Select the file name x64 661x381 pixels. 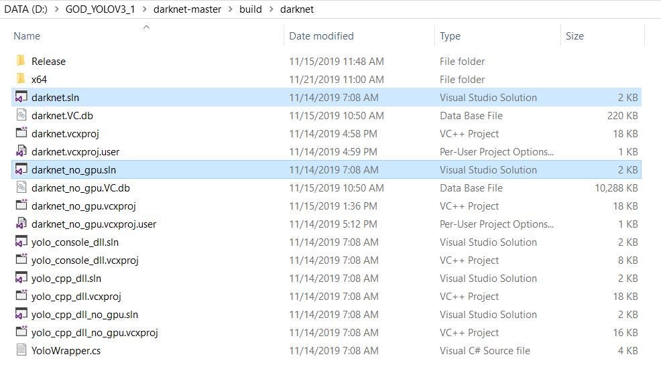coord(39,80)
